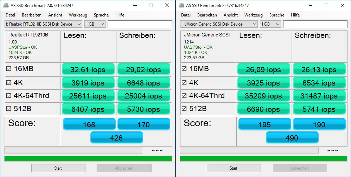This screenshot has width=351, height=177.
Task: Click the 6648 iops 4K write result
Action: [x=143, y=83]
